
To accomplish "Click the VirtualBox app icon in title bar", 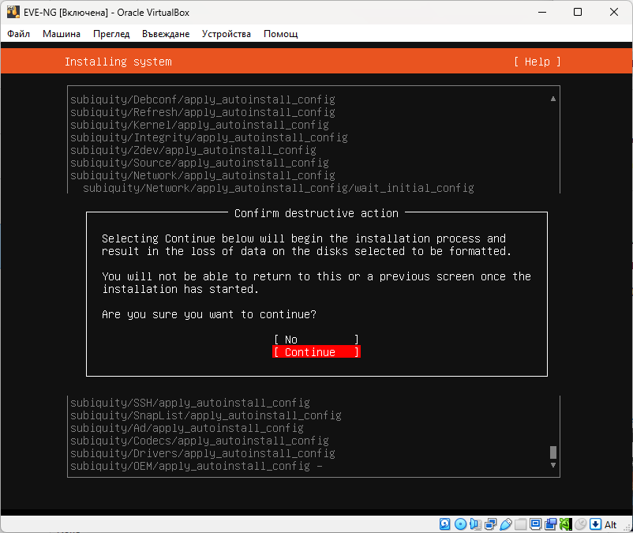I will 13,13.
